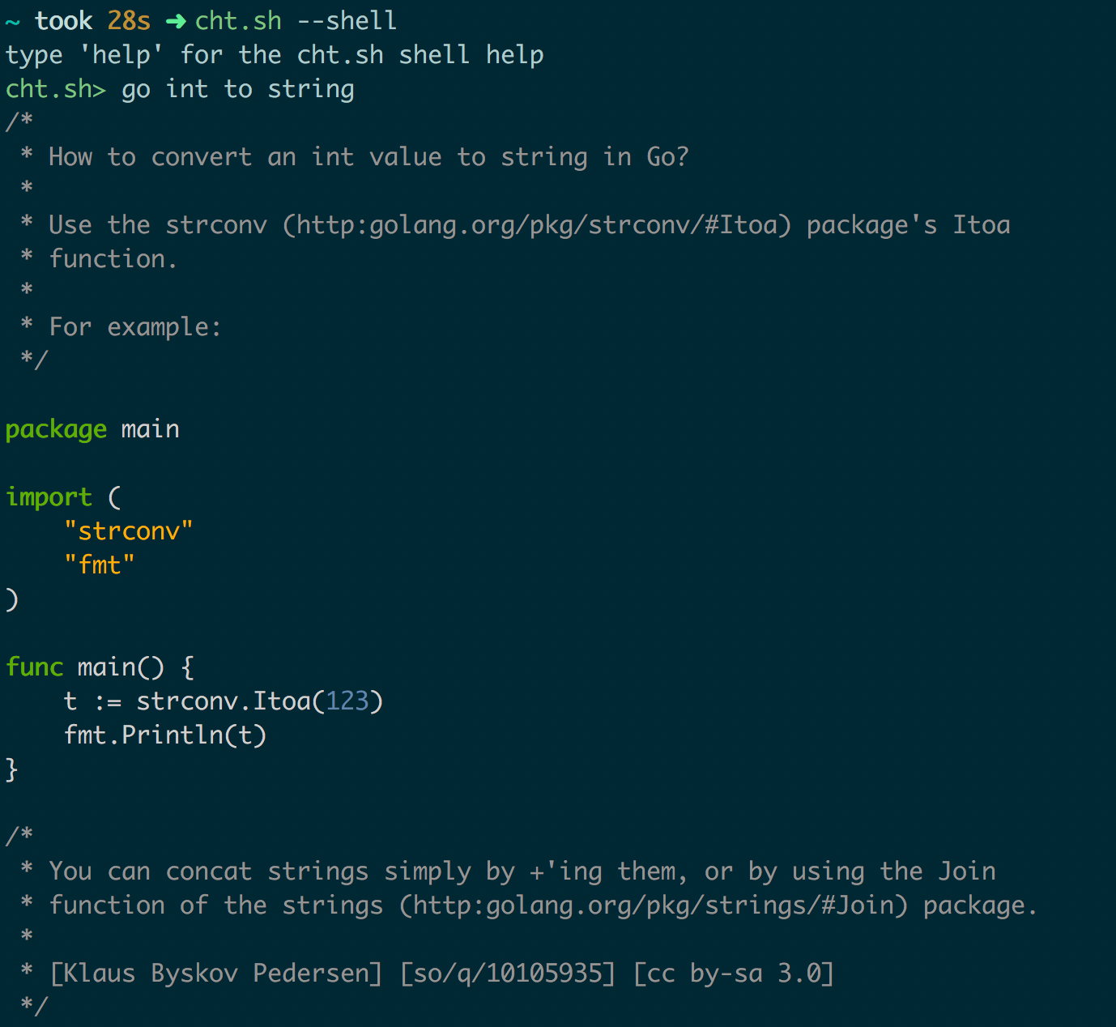
Task: Click the cc by-sa 3.0 license tag
Action: point(733,974)
